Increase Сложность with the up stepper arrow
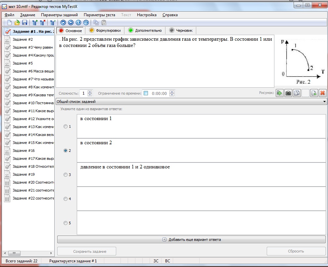 click(x=90, y=92)
